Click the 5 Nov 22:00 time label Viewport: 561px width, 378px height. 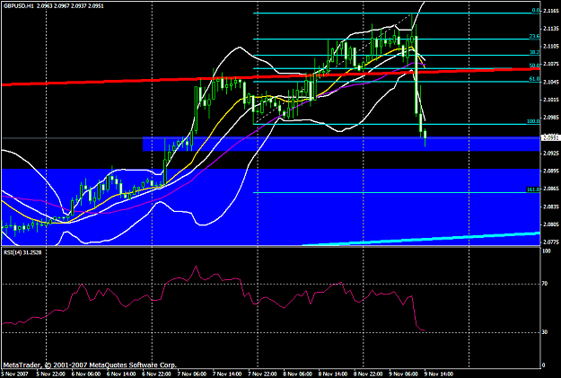50,374
